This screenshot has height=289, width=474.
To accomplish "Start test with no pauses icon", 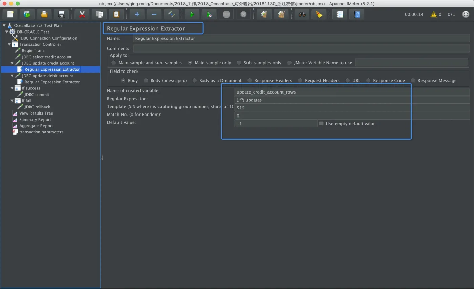I will [209, 14].
